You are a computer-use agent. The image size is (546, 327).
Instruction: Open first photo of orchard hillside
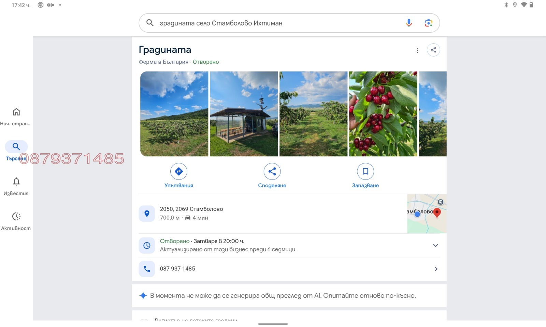pyautogui.click(x=174, y=114)
